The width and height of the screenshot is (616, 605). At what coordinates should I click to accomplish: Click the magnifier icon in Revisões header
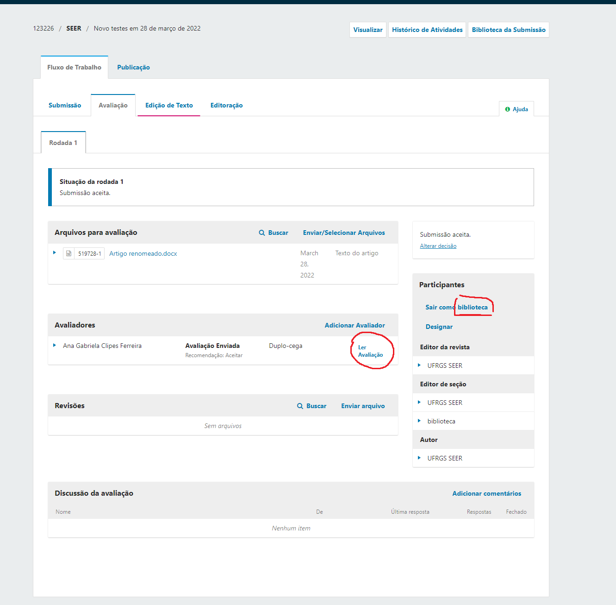[300, 406]
